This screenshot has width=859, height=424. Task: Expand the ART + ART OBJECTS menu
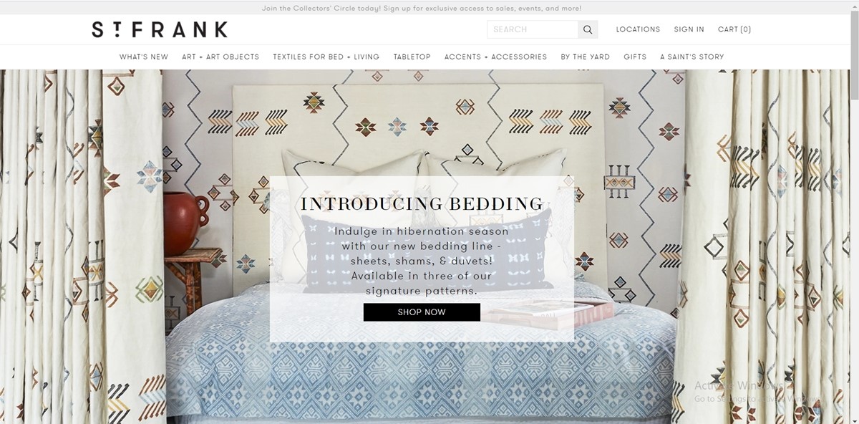(x=220, y=57)
